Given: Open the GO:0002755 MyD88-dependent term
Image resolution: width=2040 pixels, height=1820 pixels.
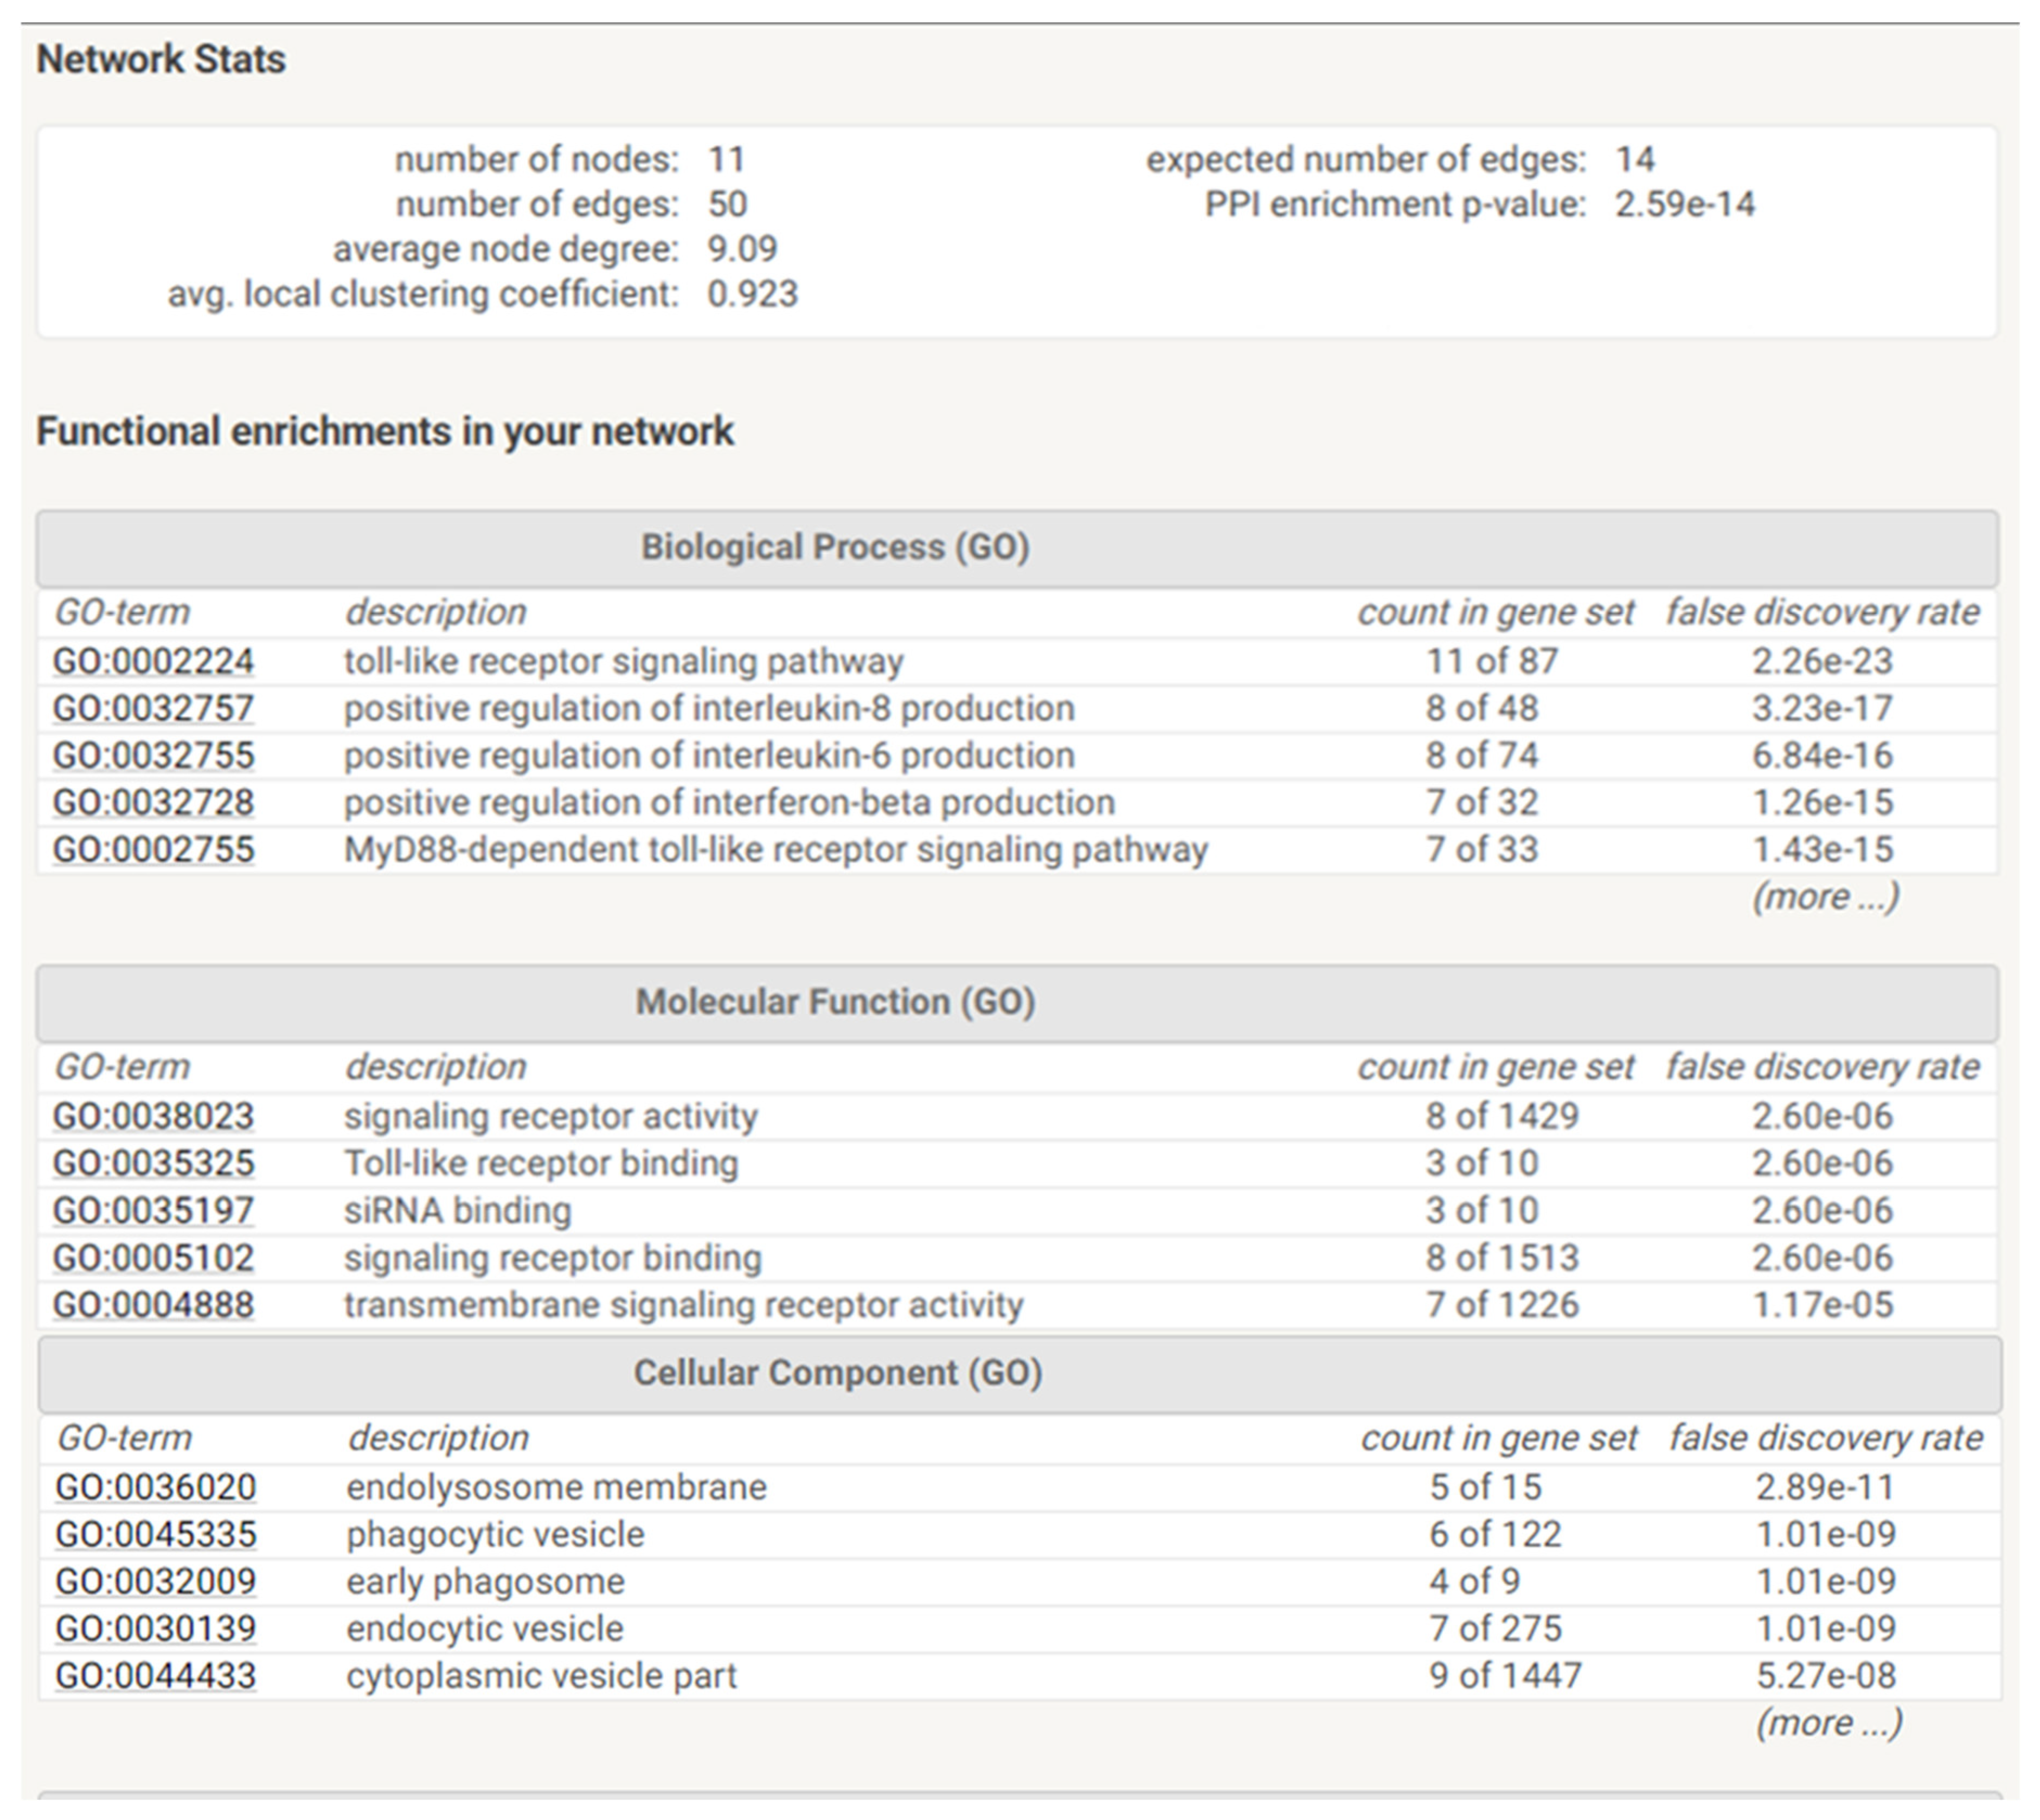Looking at the screenshot, I should (153, 849).
